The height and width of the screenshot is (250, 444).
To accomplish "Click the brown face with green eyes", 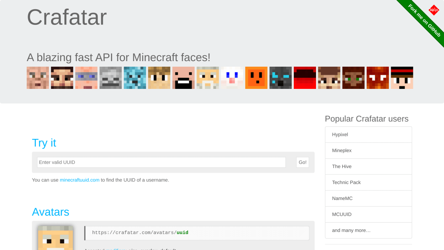I will pyautogui.click(x=353, y=78).
